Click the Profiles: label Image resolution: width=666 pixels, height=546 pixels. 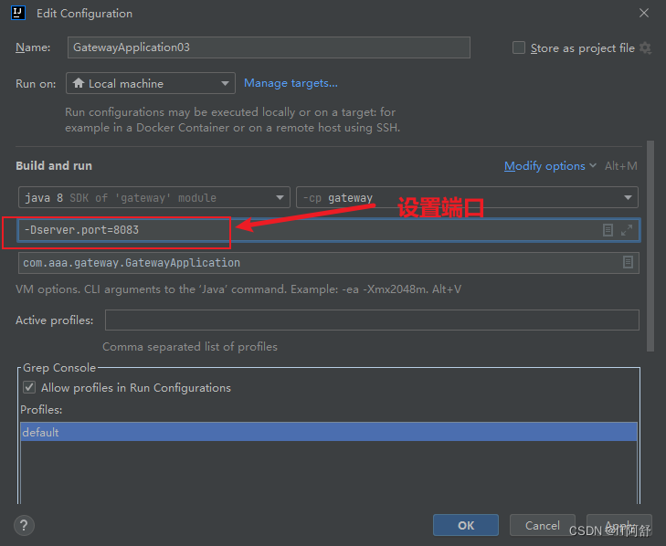click(41, 410)
